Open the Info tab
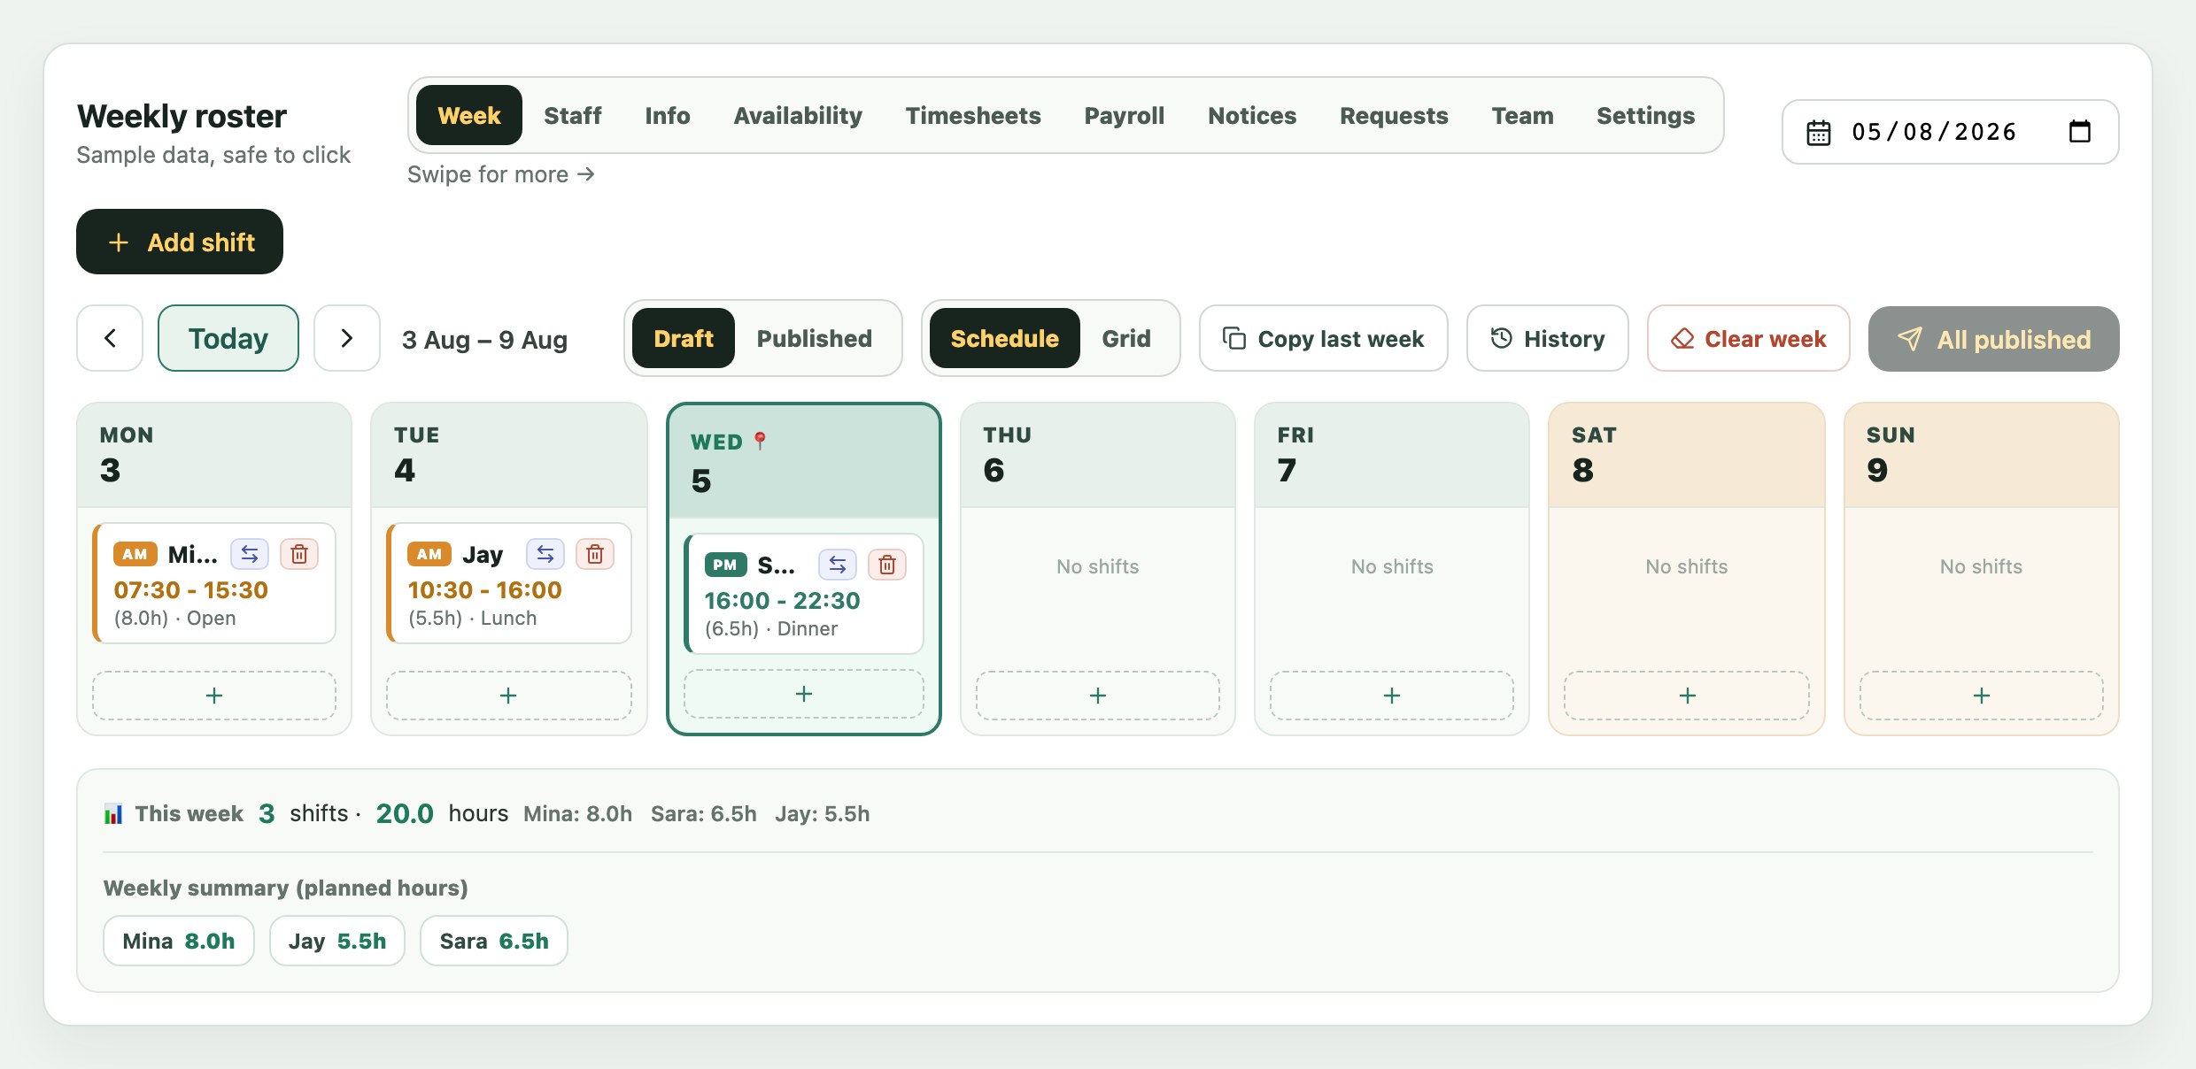Screen dimensions: 2196x1069 668,115
